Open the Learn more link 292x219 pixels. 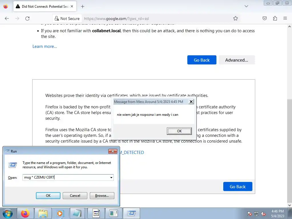point(45,46)
